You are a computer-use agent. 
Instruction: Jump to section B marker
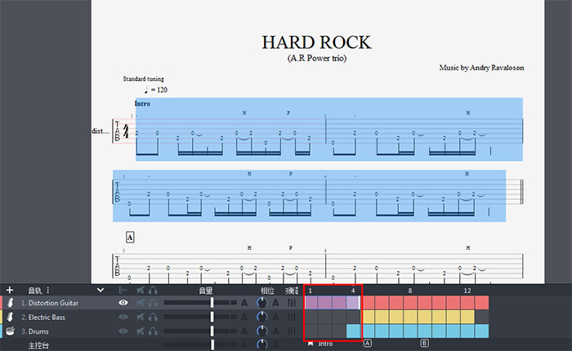(x=424, y=344)
